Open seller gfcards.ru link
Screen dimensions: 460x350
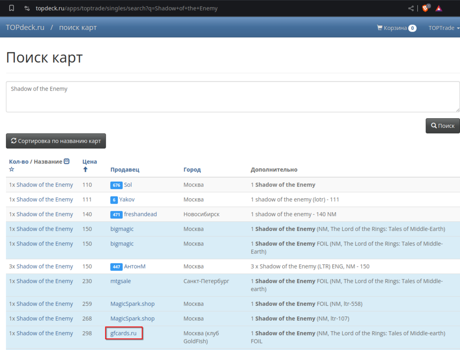123,333
